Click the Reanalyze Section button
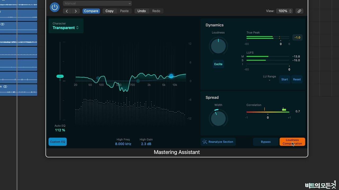Viewport: 339px width, 190px height. point(218,142)
